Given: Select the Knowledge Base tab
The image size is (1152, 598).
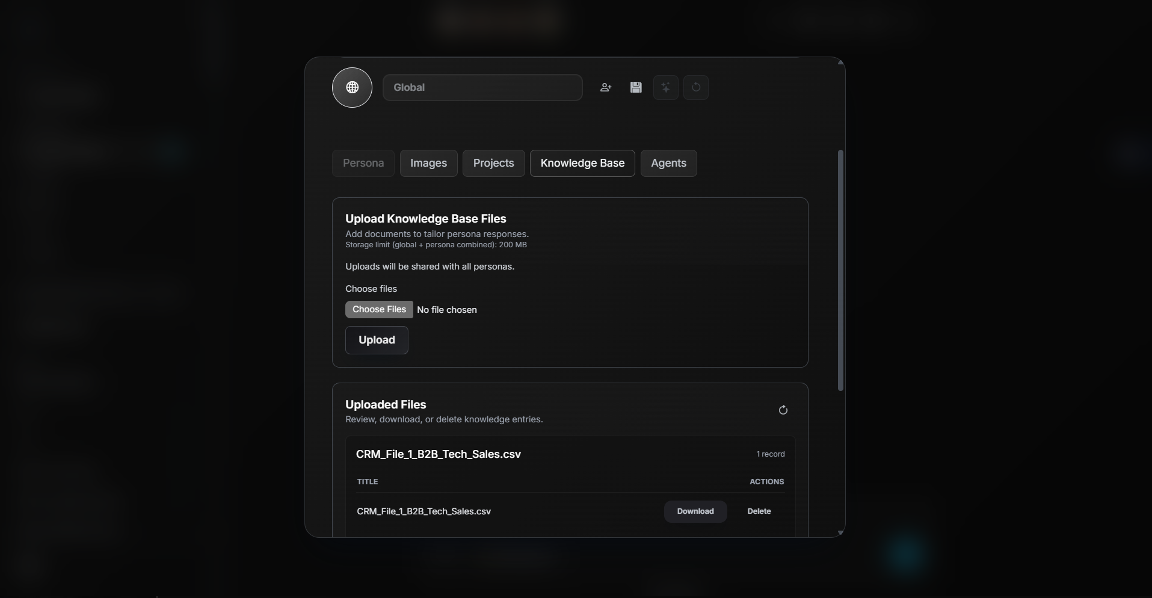Looking at the screenshot, I should (x=582, y=164).
